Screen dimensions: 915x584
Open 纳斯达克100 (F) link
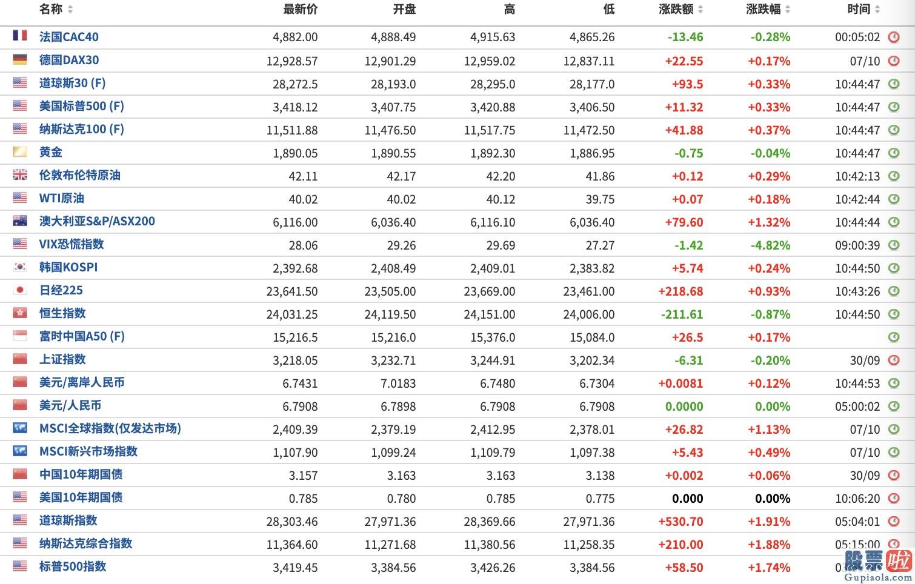click(82, 129)
